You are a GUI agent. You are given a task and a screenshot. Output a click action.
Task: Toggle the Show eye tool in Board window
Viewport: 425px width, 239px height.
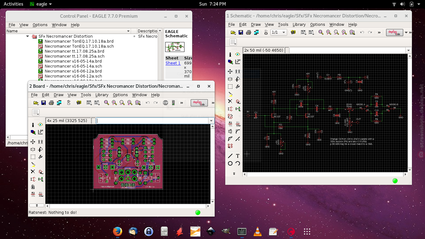click(x=40, y=125)
